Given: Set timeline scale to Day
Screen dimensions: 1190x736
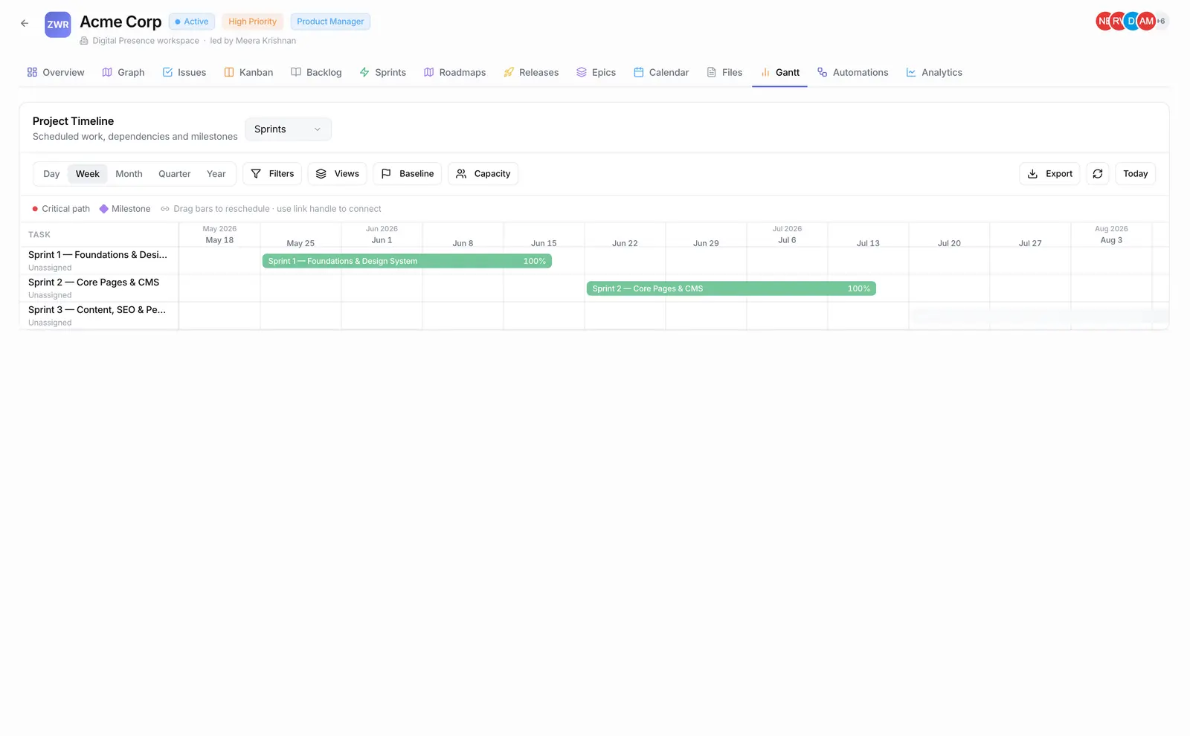Looking at the screenshot, I should (51, 174).
